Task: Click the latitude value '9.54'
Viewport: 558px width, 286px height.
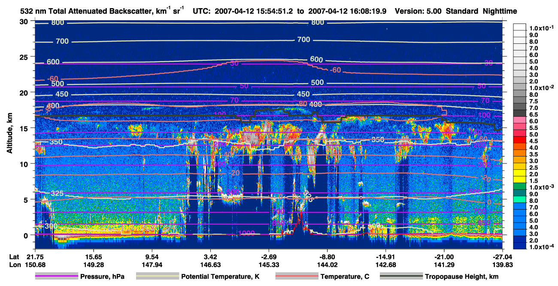Action: pos(152,256)
